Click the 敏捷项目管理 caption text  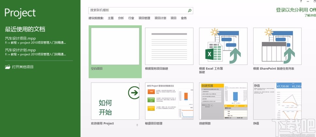[154, 123]
